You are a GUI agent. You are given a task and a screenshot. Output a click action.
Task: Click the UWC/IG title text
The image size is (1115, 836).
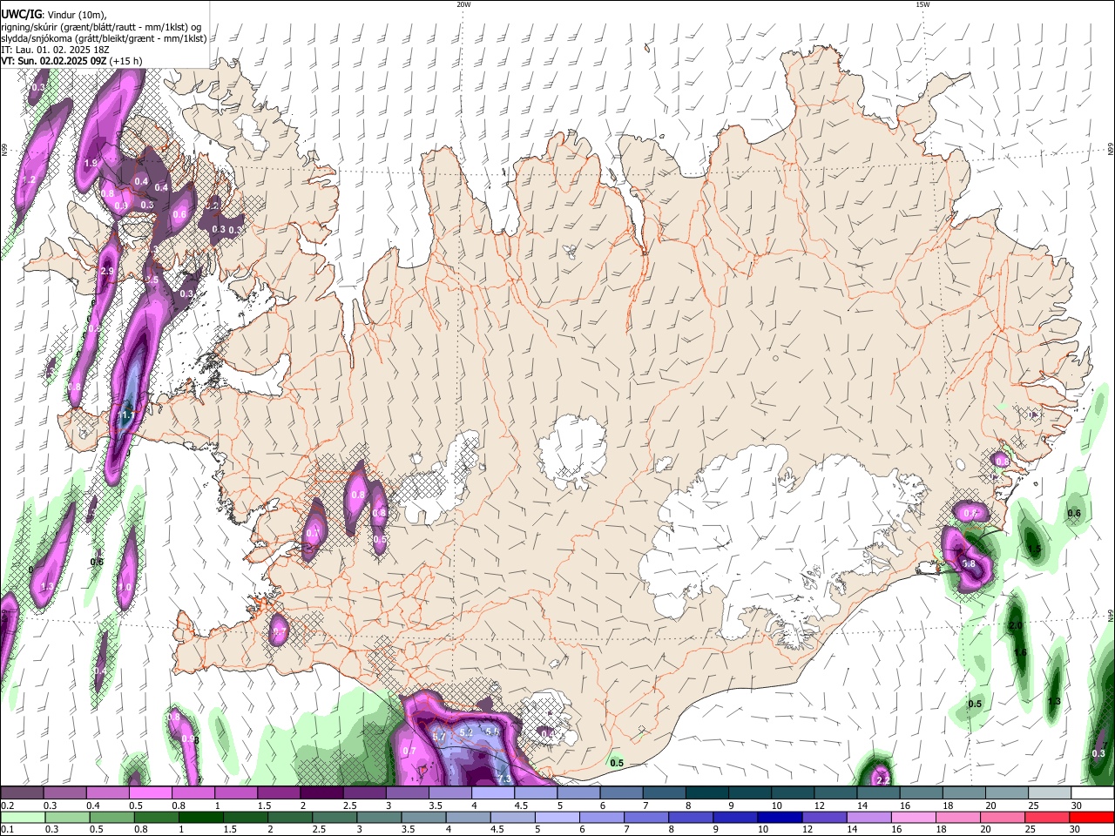click(x=21, y=13)
